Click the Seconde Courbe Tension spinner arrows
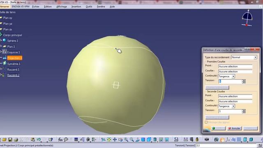 [x=244, y=111]
